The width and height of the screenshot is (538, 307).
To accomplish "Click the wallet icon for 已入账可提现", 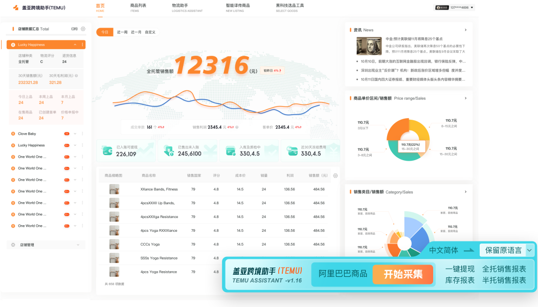I will (107, 151).
